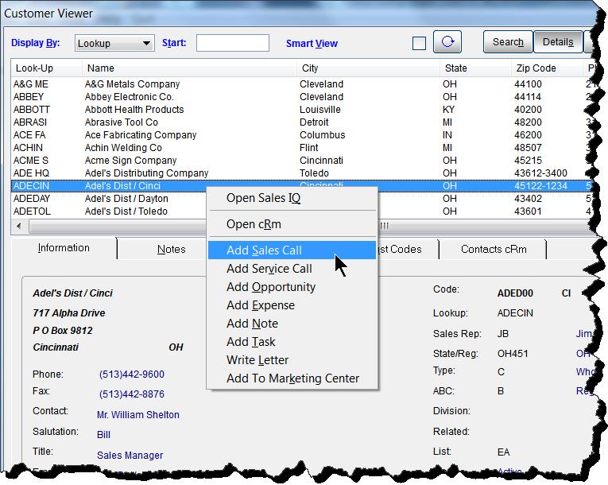
Task: Sort by the State column header
Action: click(476, 68)
